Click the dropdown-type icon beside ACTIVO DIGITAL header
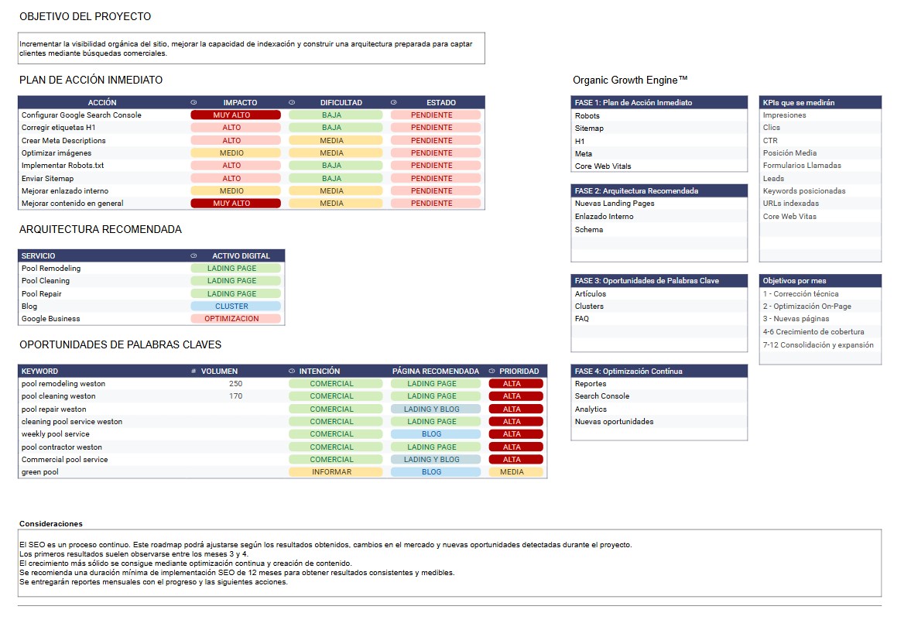911x620 pixels. pos(194,255)
